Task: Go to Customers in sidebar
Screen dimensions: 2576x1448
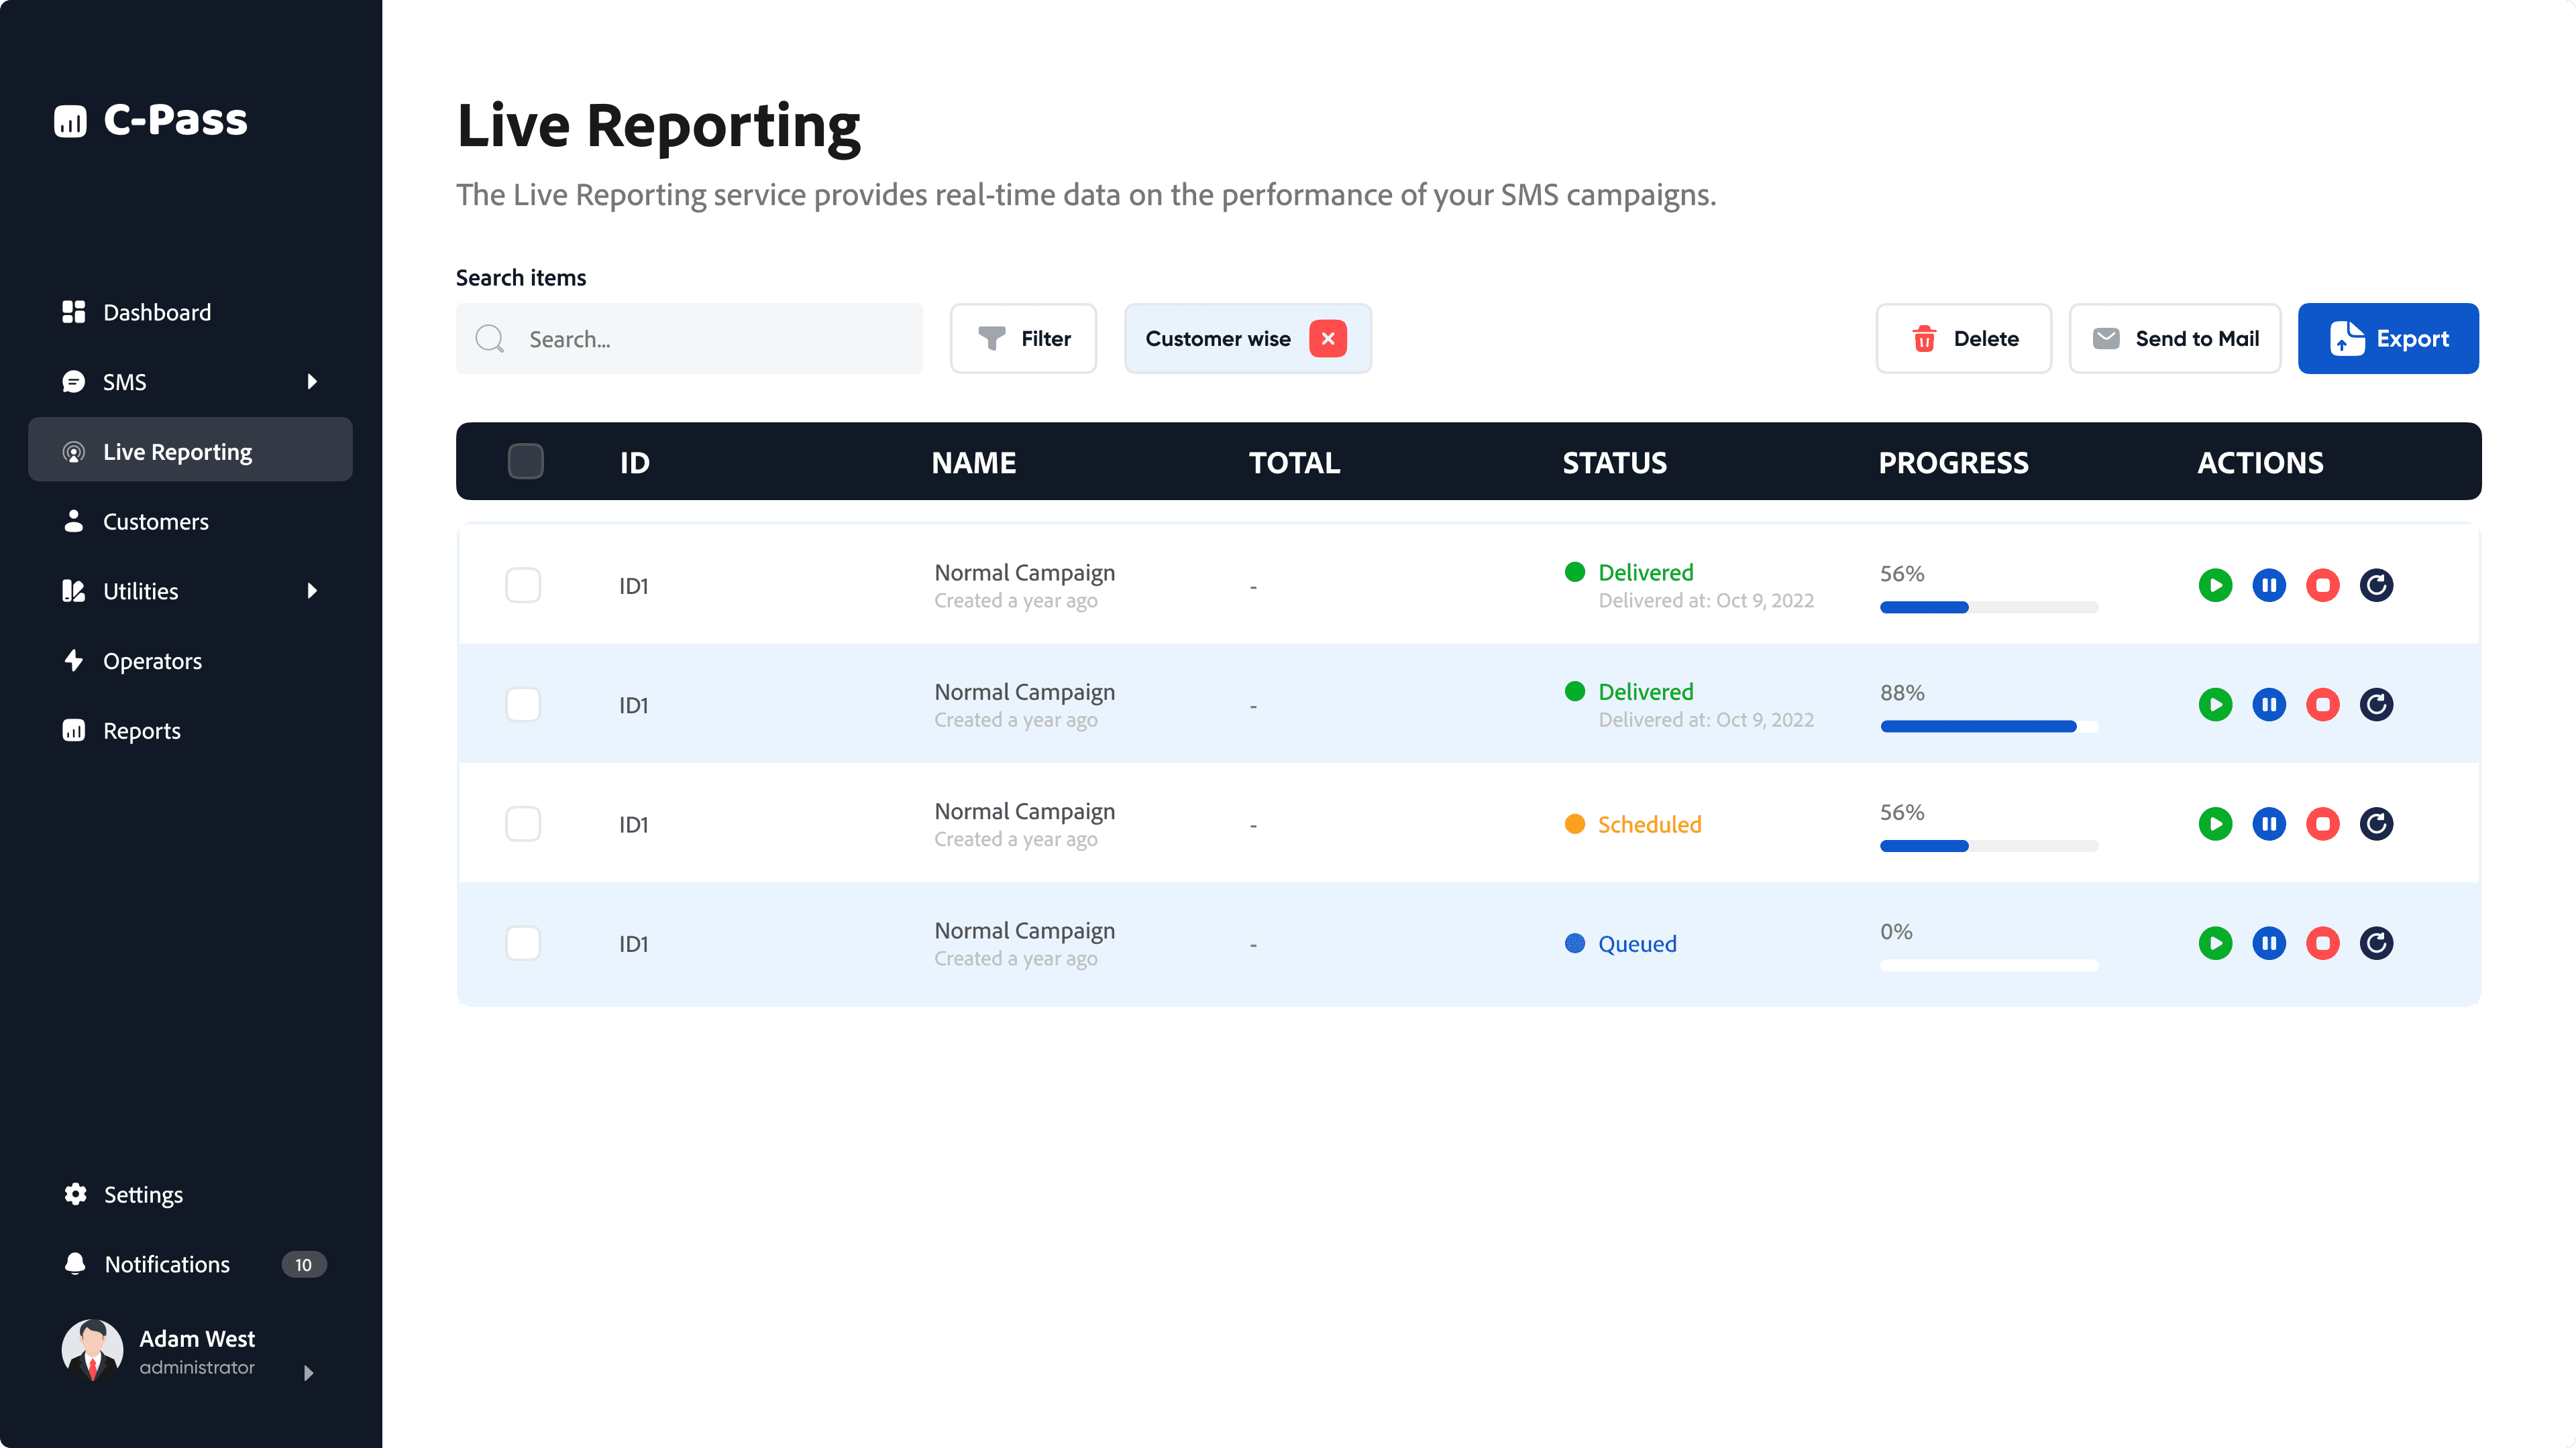Action: click(155, 522)
